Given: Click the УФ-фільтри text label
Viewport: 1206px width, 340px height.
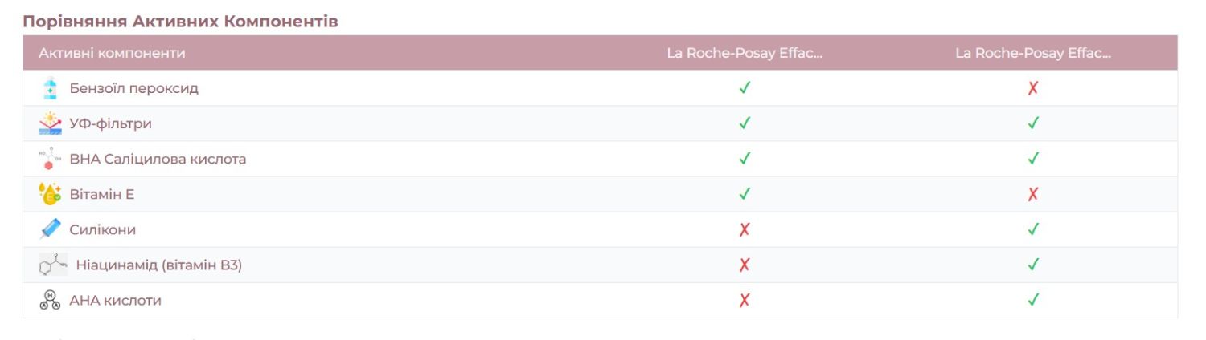Looking at the screenshot, I should tap(110, 123).
